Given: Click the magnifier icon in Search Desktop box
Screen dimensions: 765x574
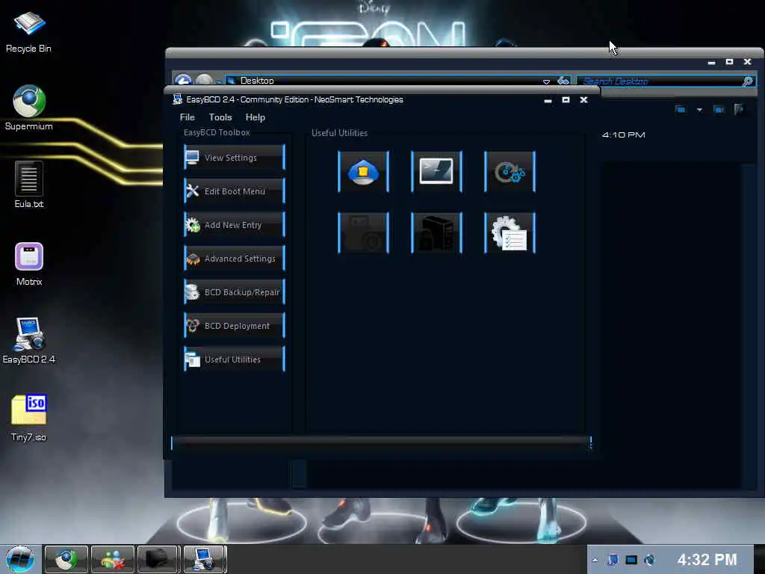Looking at the screenshot, I should point(747,81).
